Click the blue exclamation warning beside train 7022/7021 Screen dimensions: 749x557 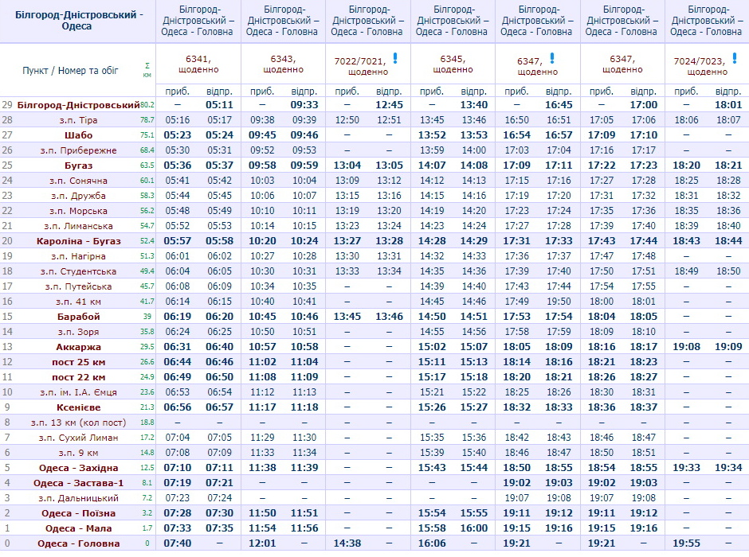[x=395, y=58]
